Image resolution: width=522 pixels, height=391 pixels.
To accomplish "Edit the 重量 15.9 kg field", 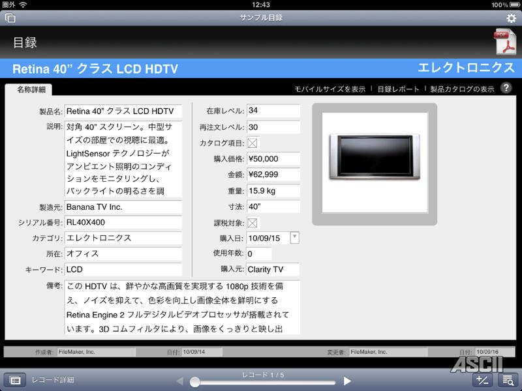I will 273,191.
